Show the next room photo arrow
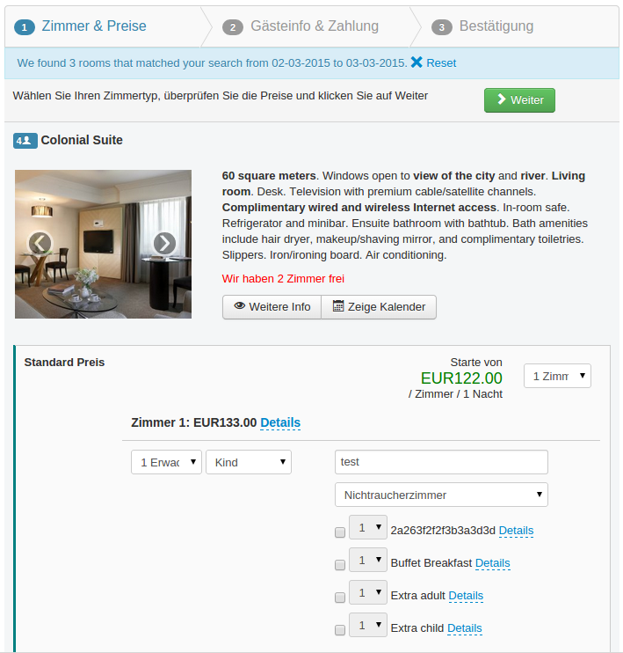This screenshot has height=653, width=623. tap(164, 244)
